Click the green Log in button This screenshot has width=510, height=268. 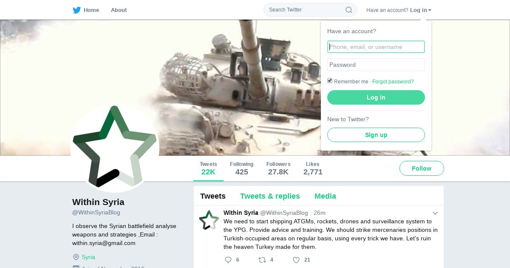(376, 97)
